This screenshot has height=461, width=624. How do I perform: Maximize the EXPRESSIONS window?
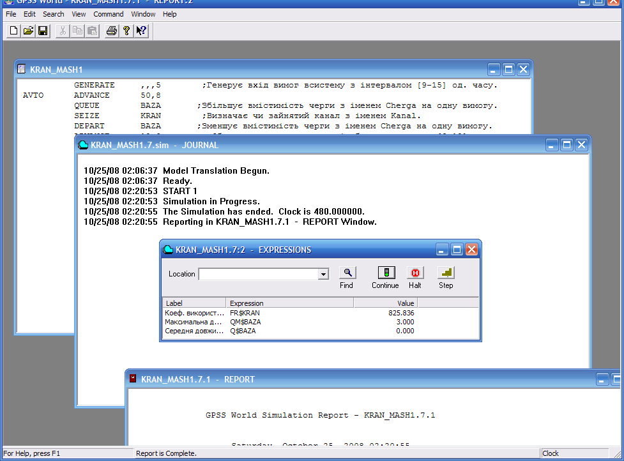(x=457, y=250)
